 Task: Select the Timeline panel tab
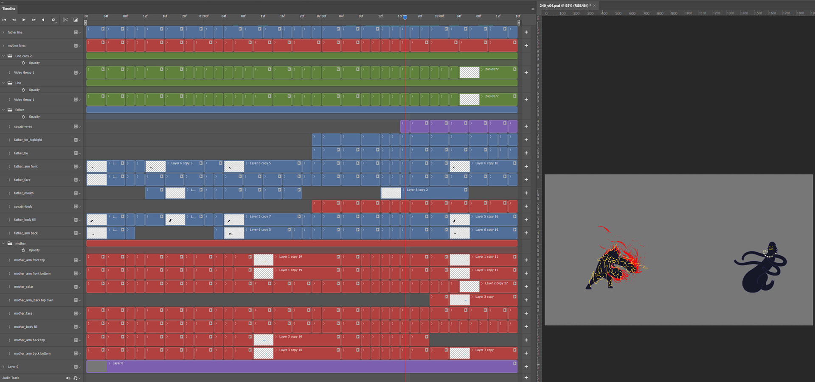(x=9, y=8)
